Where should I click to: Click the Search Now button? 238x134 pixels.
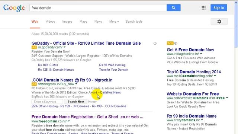pos(75,102)
